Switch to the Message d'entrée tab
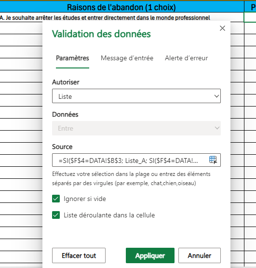 click(127, 58)
